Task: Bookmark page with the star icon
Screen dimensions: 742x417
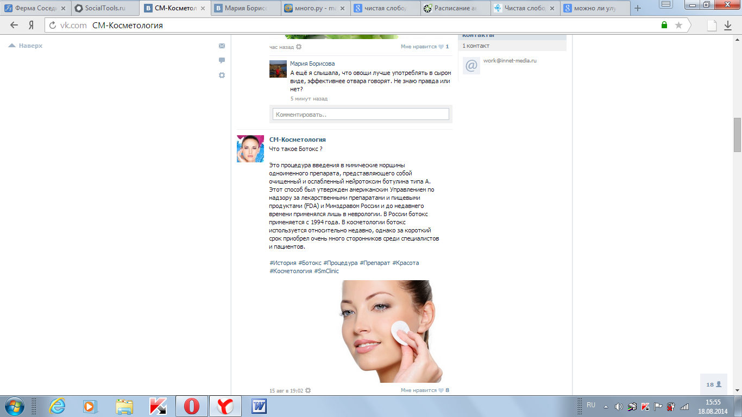Action: point(678,25)
